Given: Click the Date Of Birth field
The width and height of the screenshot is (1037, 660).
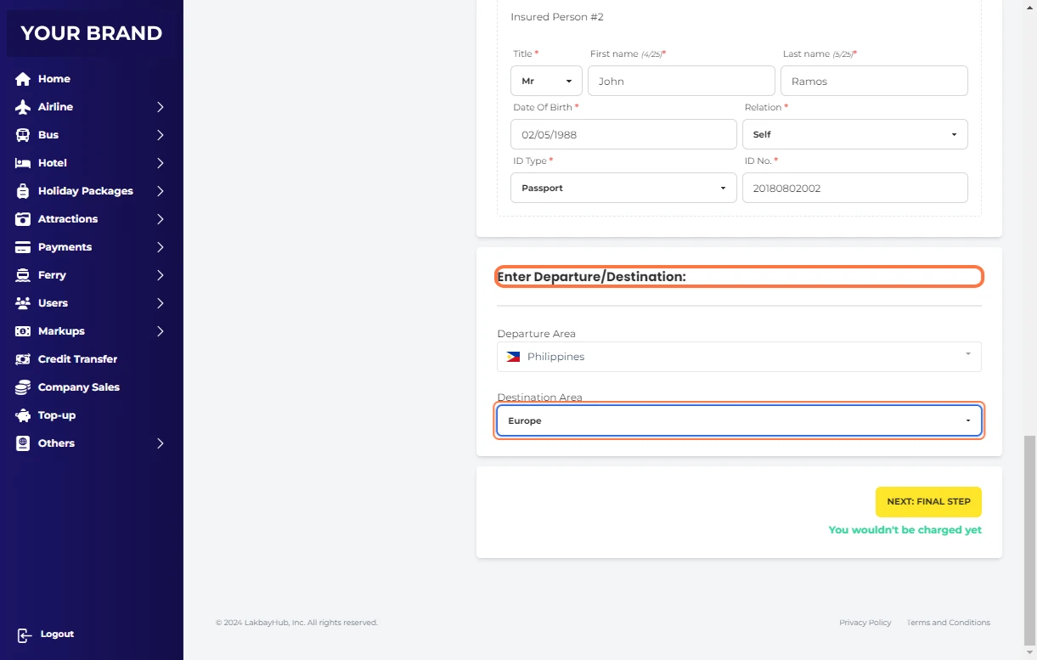Looking at the screenshot, I should point(623,134).
